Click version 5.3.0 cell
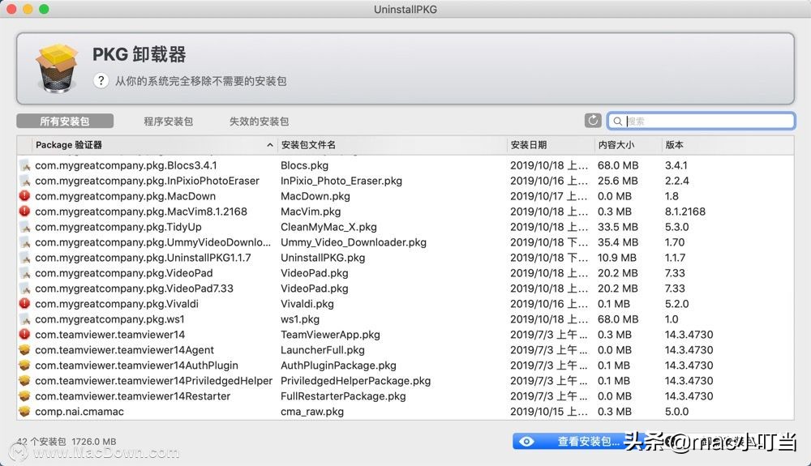 pos(676,227)
